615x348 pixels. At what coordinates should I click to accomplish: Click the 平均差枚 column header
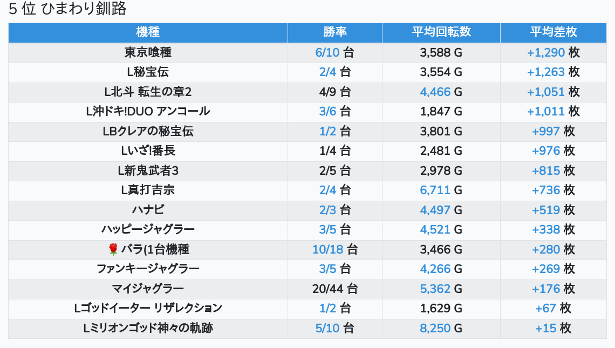coord(553,32)
